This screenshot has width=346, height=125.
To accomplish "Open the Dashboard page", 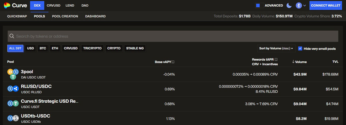I will 95,16.
